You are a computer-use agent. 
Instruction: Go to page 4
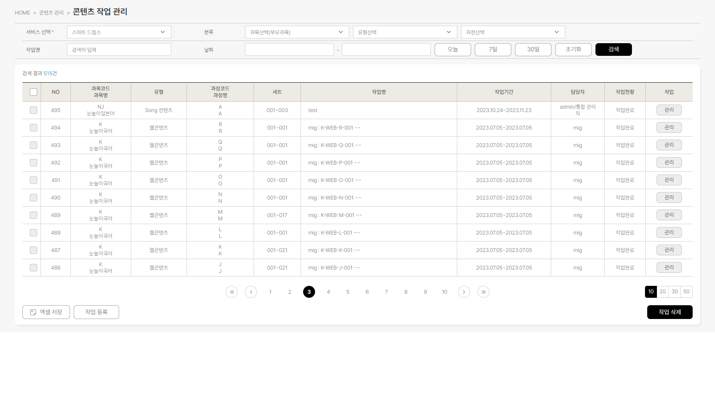click(328, 292)
